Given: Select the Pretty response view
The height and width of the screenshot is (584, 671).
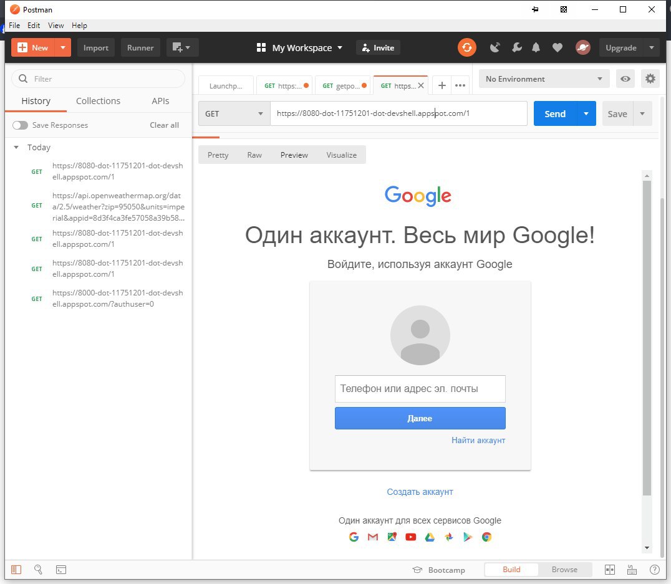Looking at the screenshot, I should 218,155.
